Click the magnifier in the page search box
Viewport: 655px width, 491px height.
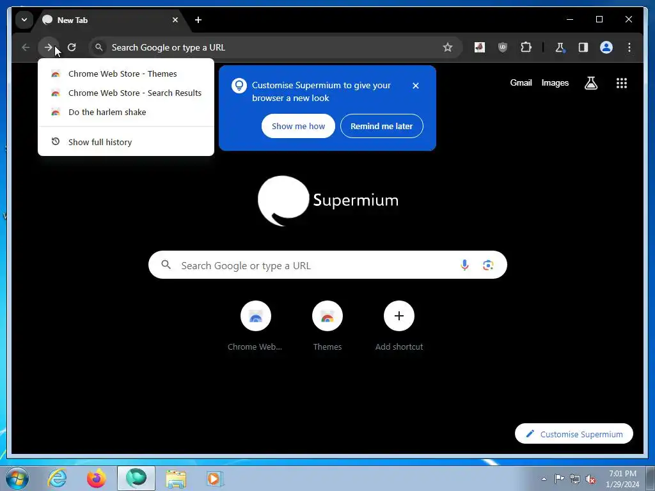point(166,265)
